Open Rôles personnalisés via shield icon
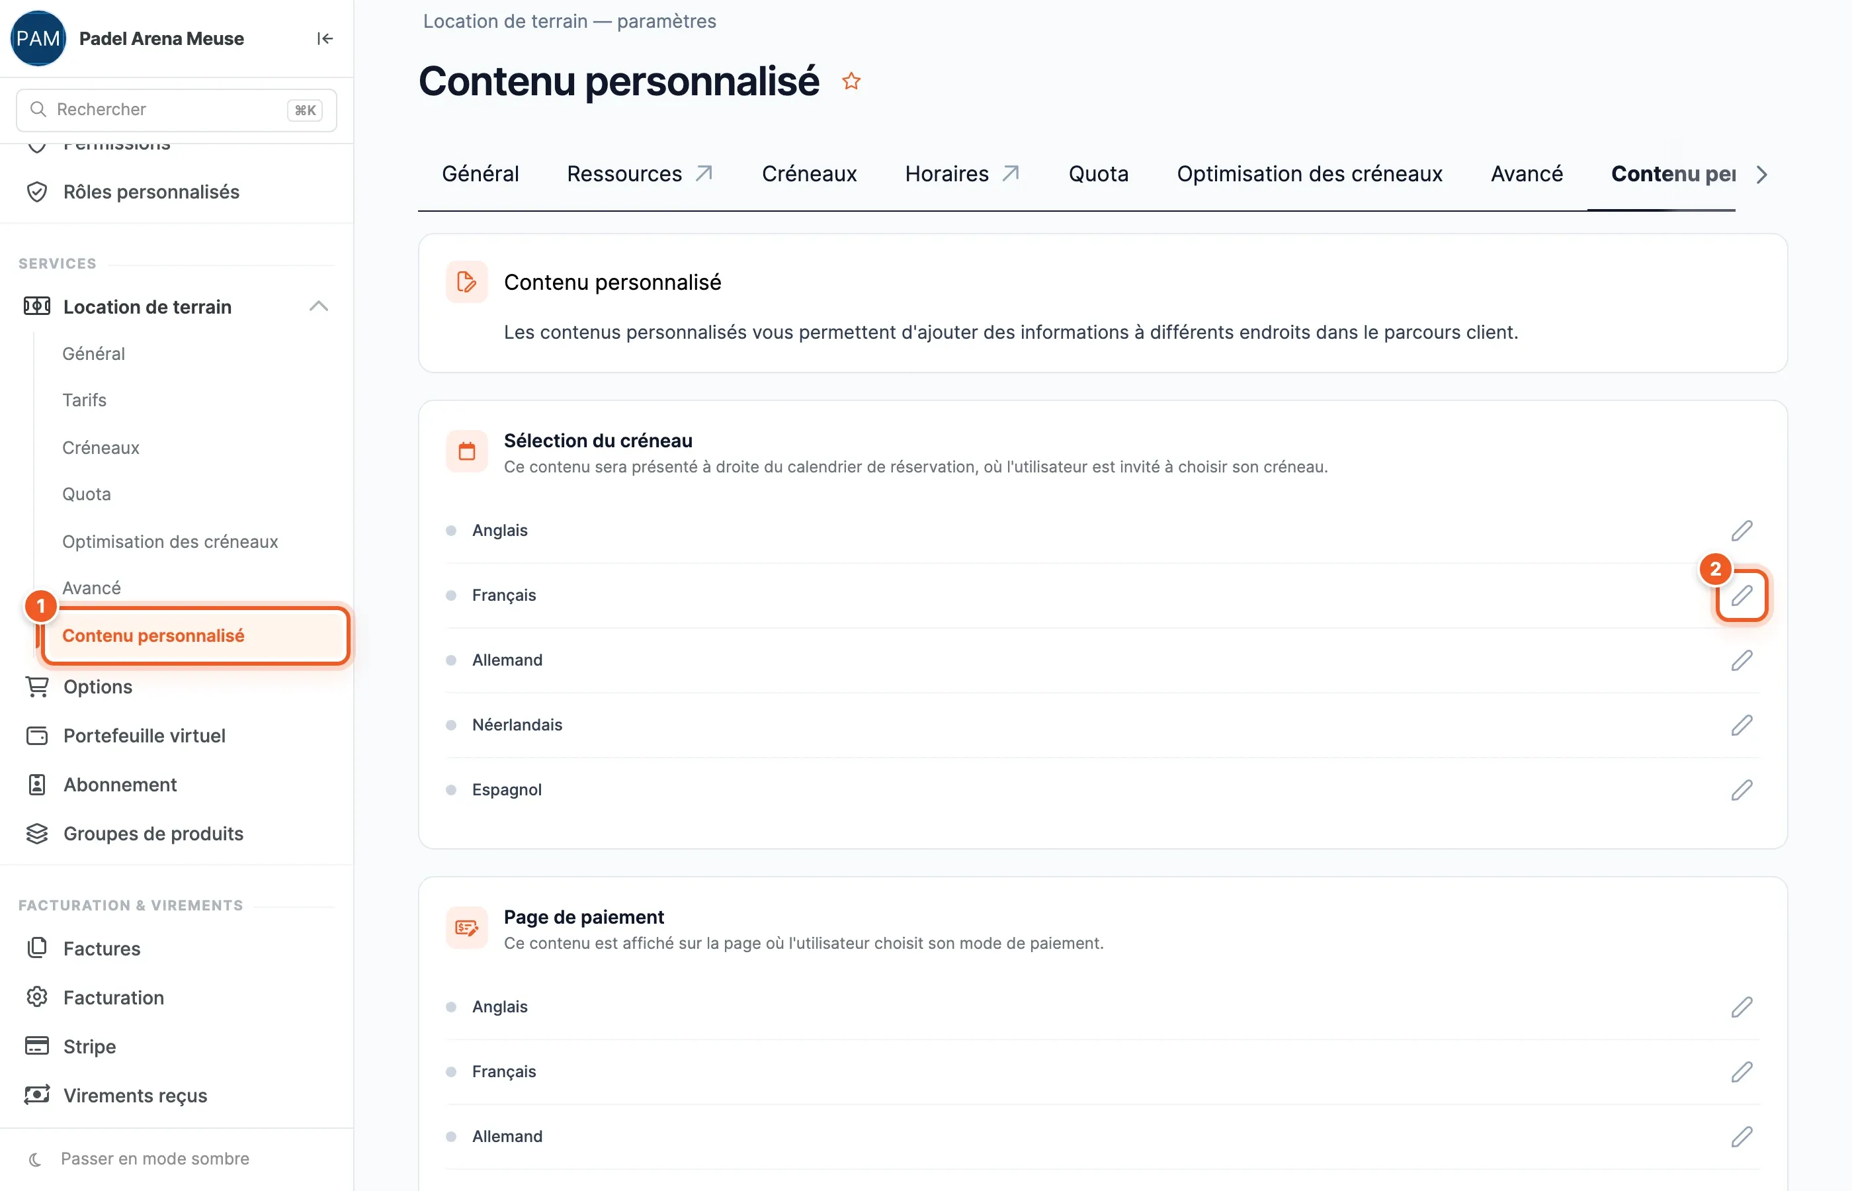The height and width of the screenshot is (1191, 1852). pos(36,192)
